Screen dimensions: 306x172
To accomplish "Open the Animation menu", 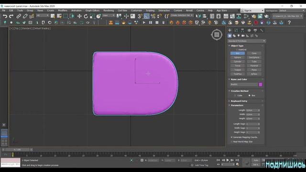I will pos(76,11).
